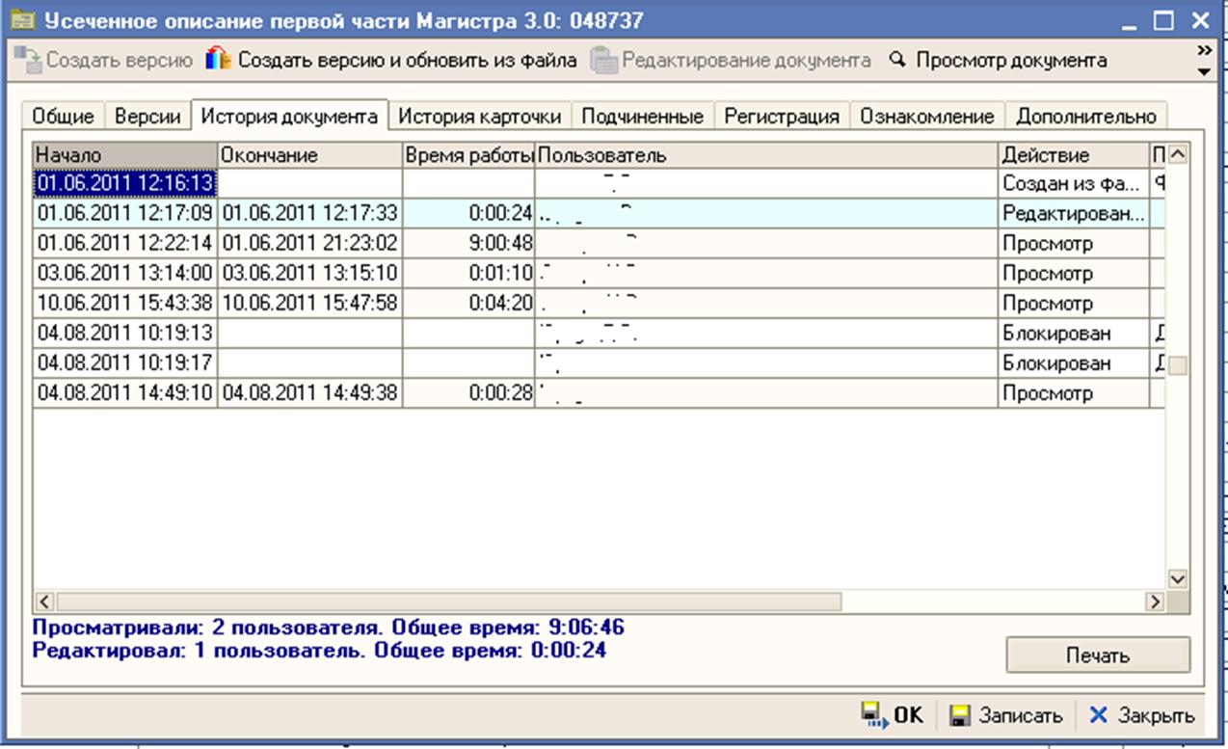Click the end time 01.06.2011 21:23:02
Viewport: 1228px width, 749px height.
309,243
